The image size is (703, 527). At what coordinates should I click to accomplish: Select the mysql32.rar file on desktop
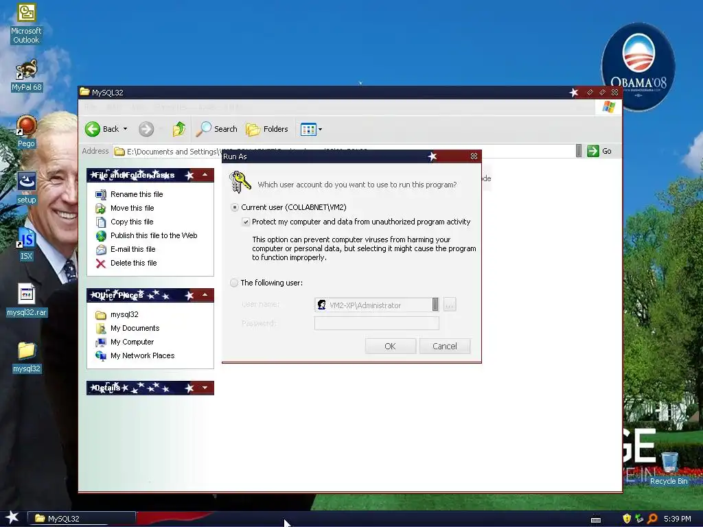point(27,301)
